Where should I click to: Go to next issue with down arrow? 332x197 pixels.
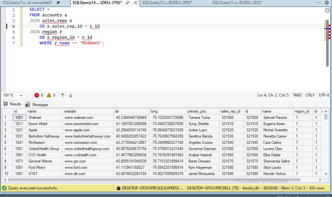pos(71,95)
